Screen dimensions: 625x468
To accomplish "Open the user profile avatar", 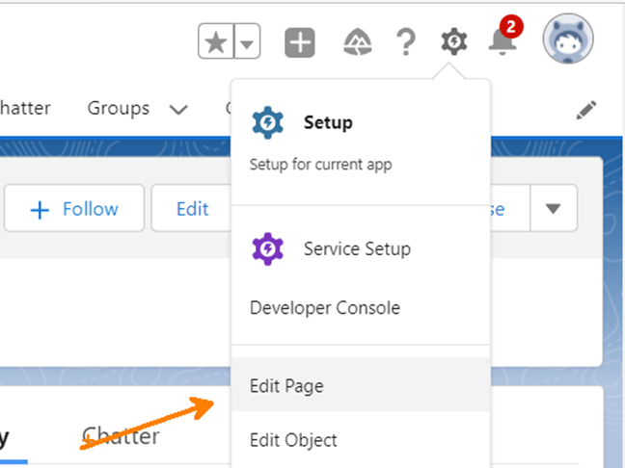I will point(568,41).
